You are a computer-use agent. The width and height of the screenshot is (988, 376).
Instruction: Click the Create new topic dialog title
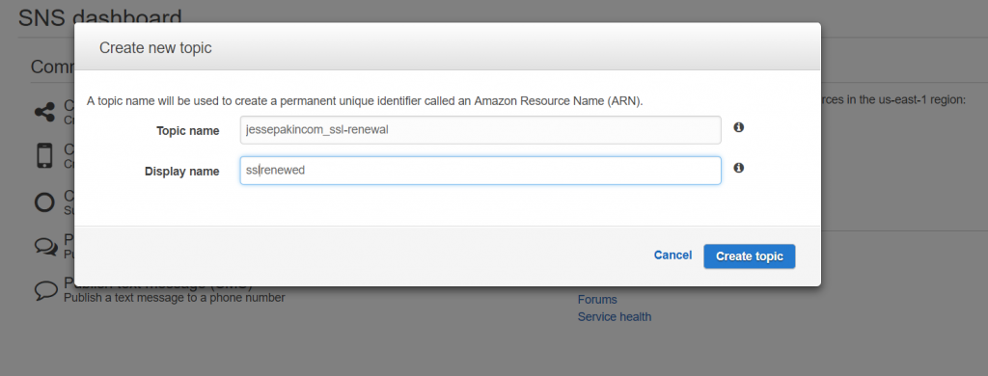pyautogui.click(x=155, y=48)
